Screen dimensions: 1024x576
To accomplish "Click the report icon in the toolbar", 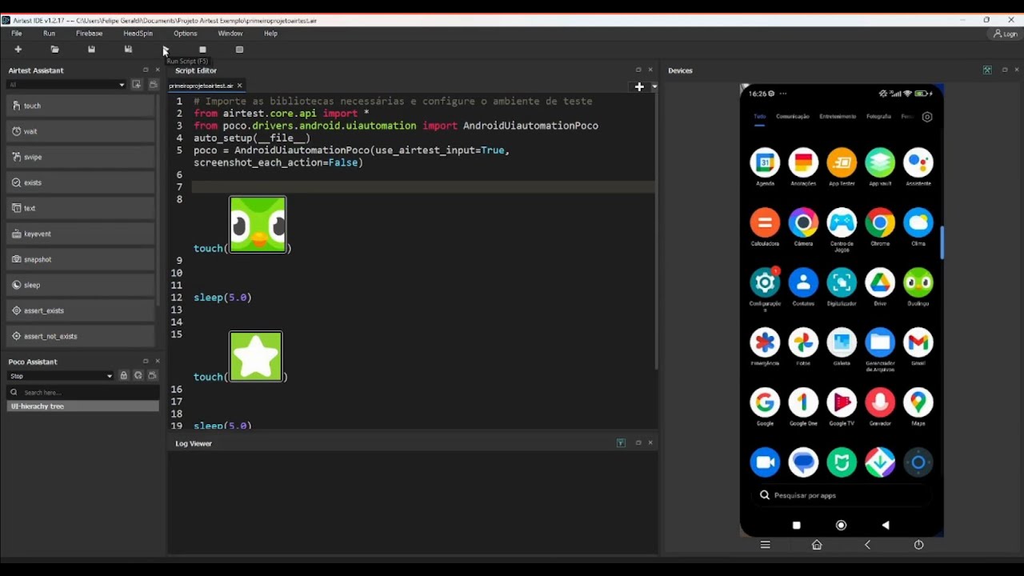I will (x=239, y=50).
